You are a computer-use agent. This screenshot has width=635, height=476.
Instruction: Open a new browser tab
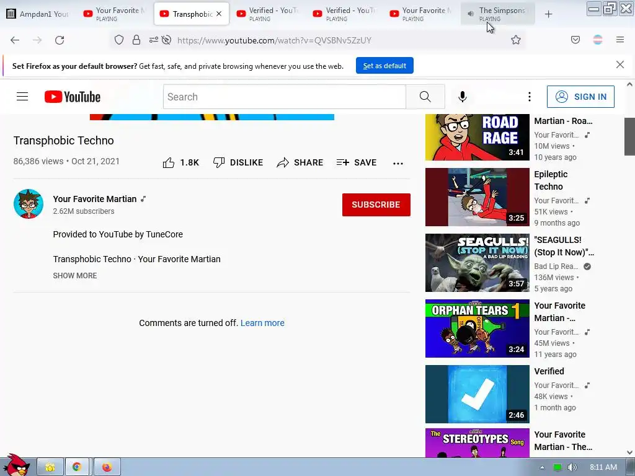coord(548,14)
